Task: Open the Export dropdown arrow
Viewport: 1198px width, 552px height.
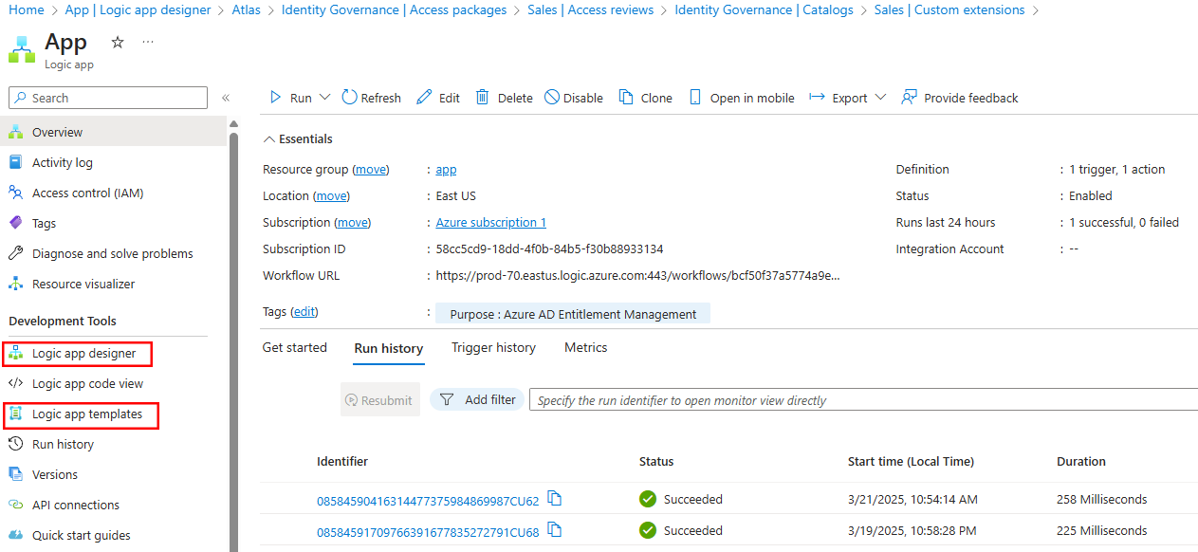Action: [880, 98]
